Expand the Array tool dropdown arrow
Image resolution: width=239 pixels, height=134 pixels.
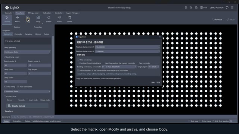tap(42, 23)
